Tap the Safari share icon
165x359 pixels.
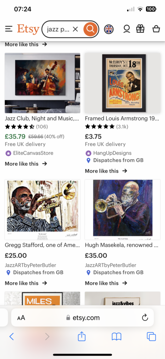click(x=82, y=336)
